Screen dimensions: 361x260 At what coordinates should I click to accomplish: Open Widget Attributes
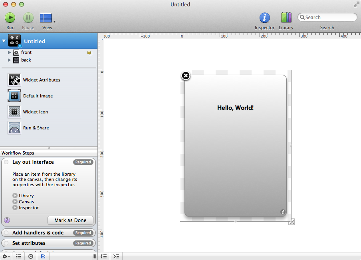coord(34,80)
